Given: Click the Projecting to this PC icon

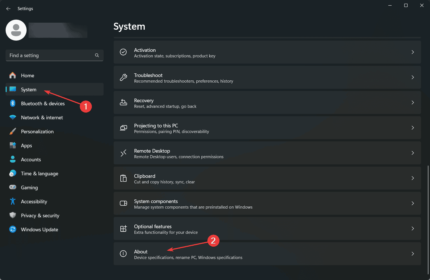Looking at the screenshot, I should point(123,128).
